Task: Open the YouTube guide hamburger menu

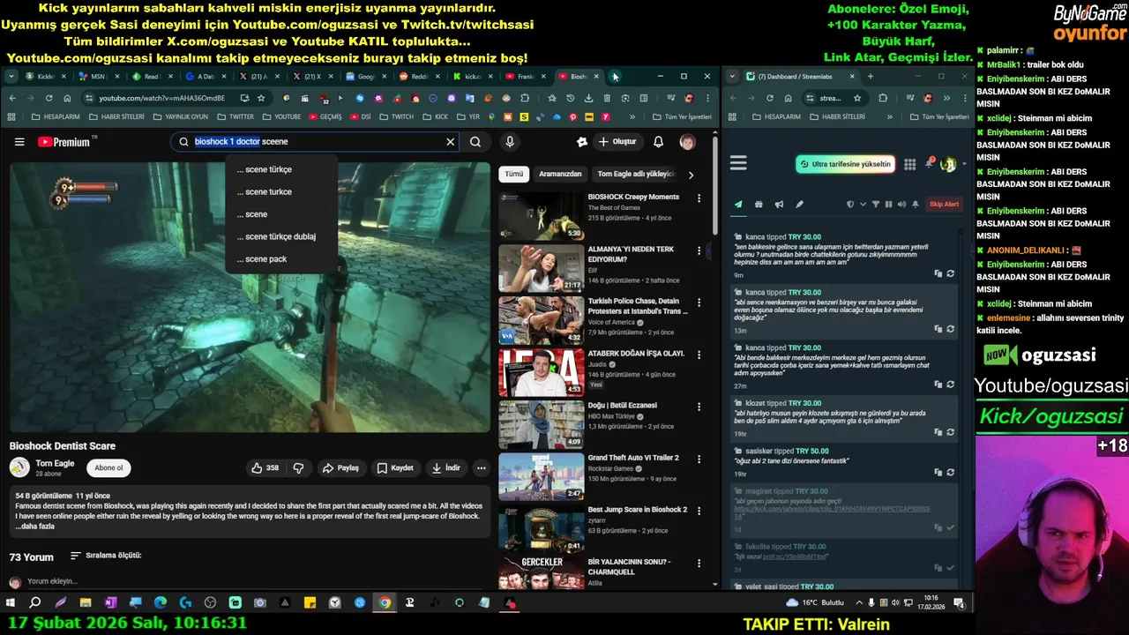Action: click(x=19, y=142)
